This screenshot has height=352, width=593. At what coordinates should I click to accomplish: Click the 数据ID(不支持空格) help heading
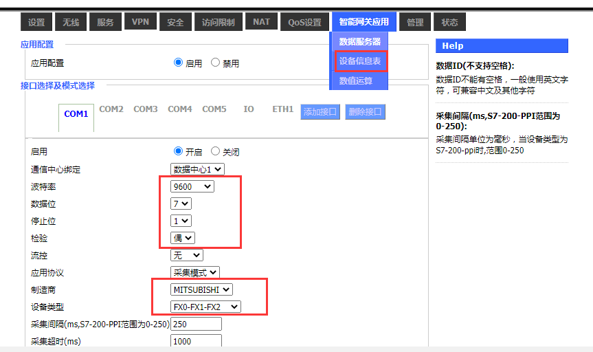(x=475, y=66)
